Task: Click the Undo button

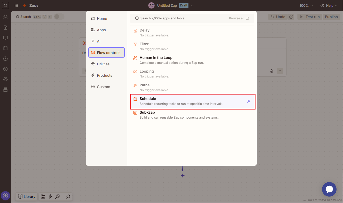Action: (278, 17)
